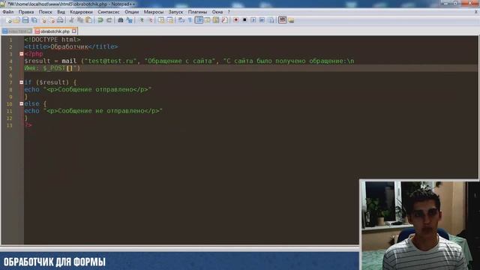This screenshot has width=480, height=270.
Task: Open the Файл menu
Action: (x=8, y=12)
